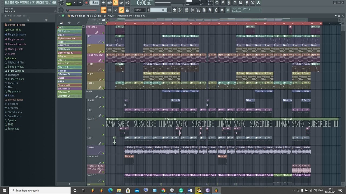Open the EDIT menu
Image resolution: width=346 pixels, height=194 pixels.
pos(12,2)
